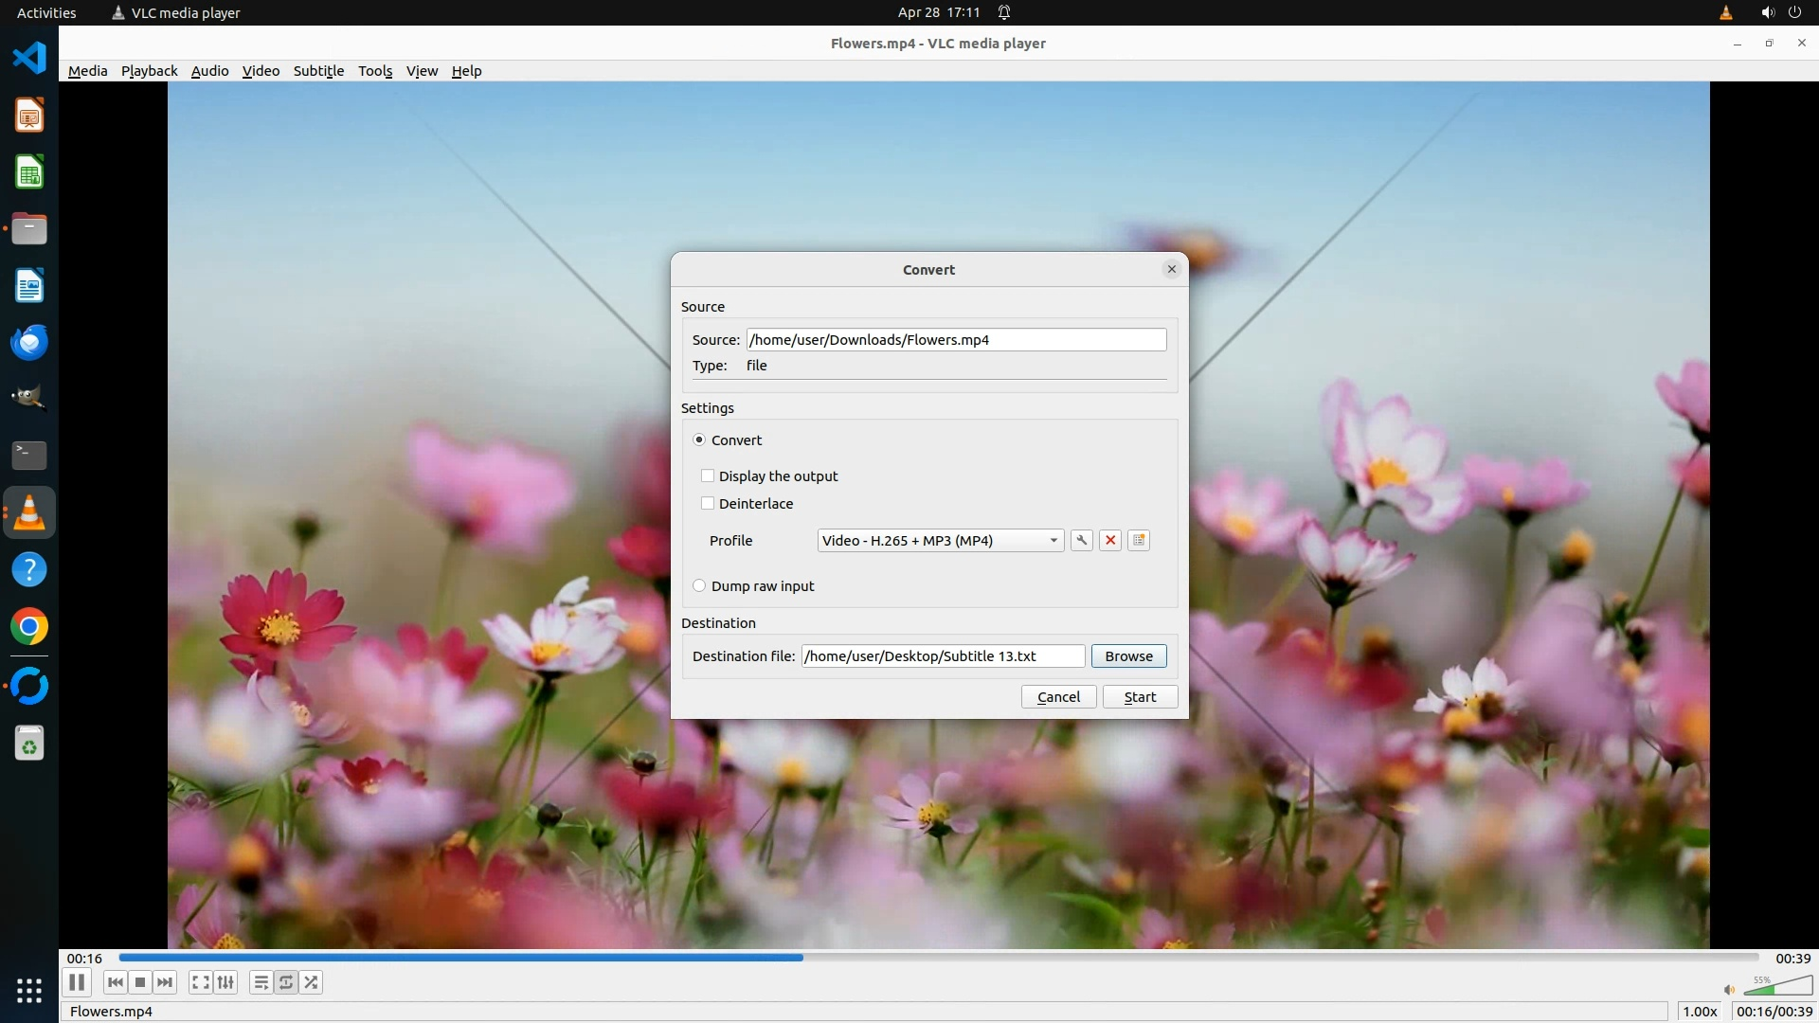Viewport: 1819px width, 1023px height.
Task: Toggle the playlist view
Action: 261,982
